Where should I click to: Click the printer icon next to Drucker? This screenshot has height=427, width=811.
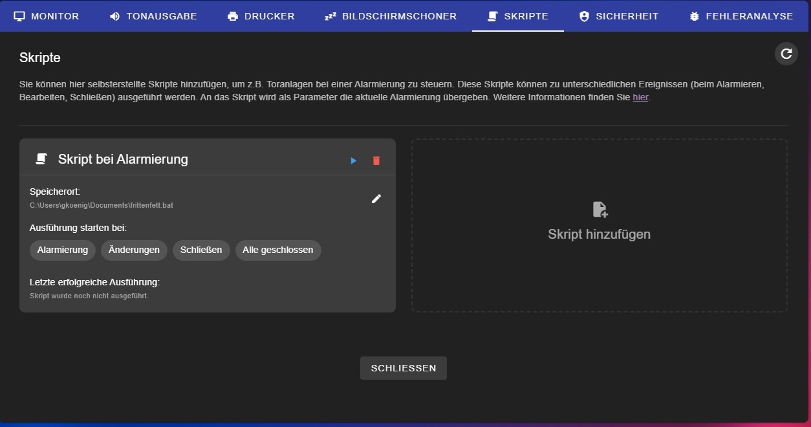[233, 16]
